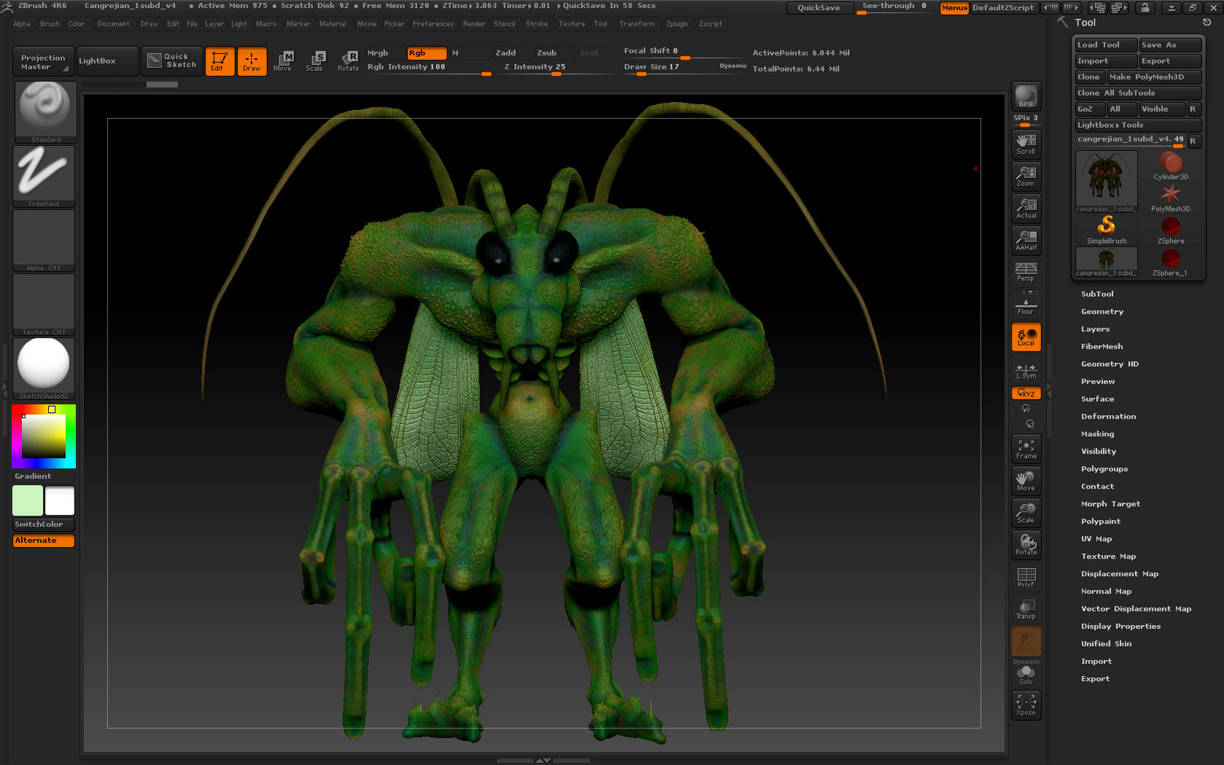Viewport: 1224px width, 765px height.
Task: Click the BPR render icon
Action: tap(1026, 96)
